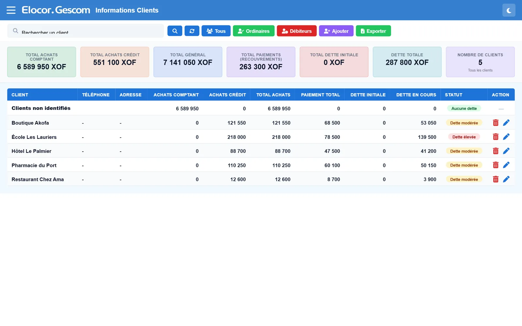The width and height of the screenshot is (522, 326).
Task: Click the blue search magnifier button
Action: pyautogui.click(x=175, y=31)
